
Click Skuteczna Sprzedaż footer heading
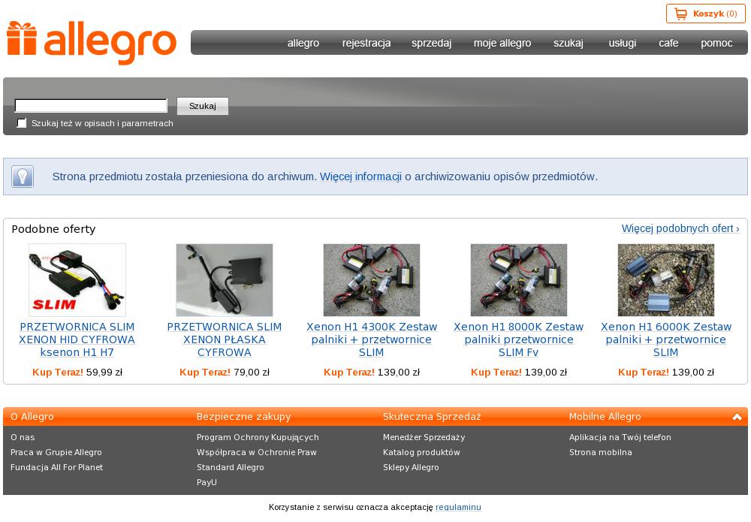point(432,417)
